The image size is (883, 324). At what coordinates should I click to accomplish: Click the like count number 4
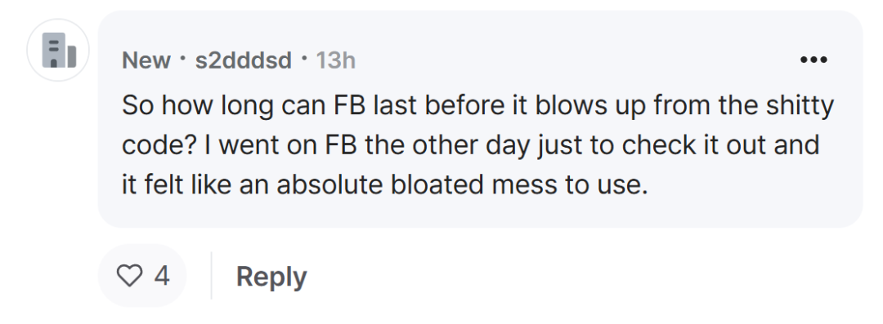tap(162, 276)
